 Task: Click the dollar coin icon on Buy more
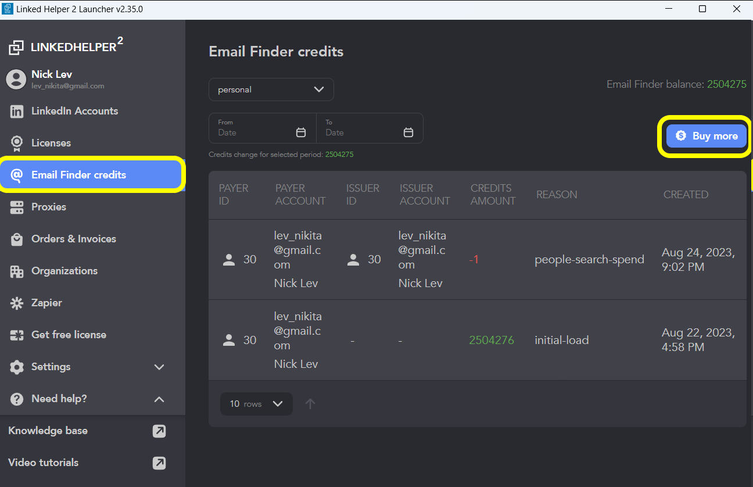(x=681, y=136)
